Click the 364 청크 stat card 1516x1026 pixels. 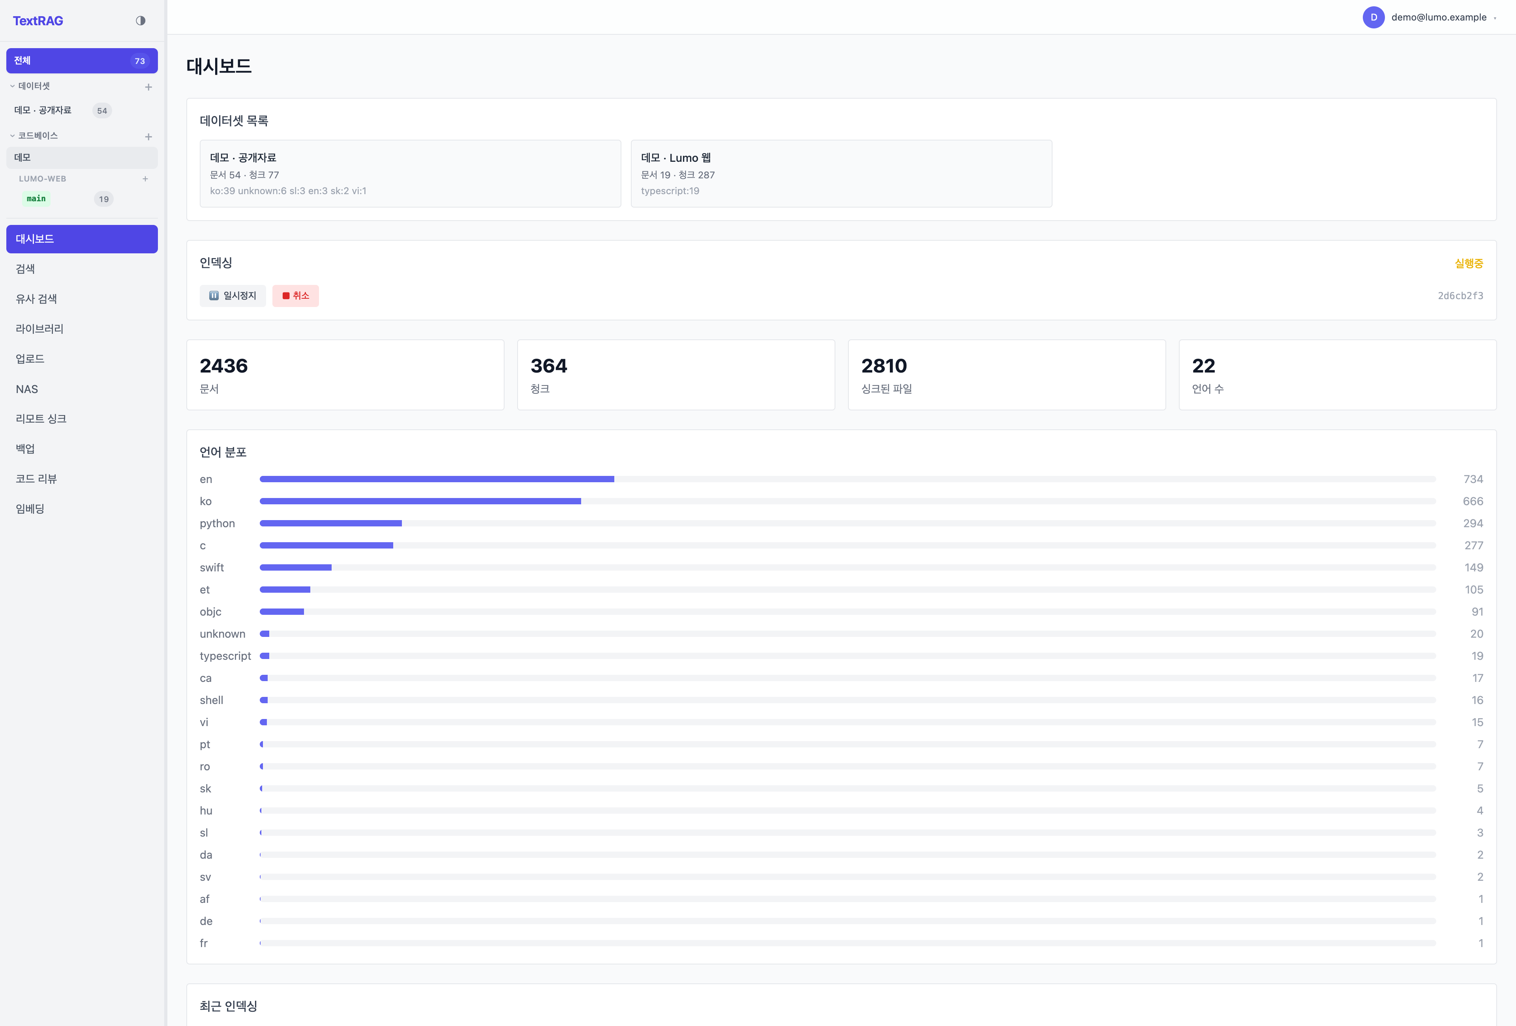click(676, 375)
